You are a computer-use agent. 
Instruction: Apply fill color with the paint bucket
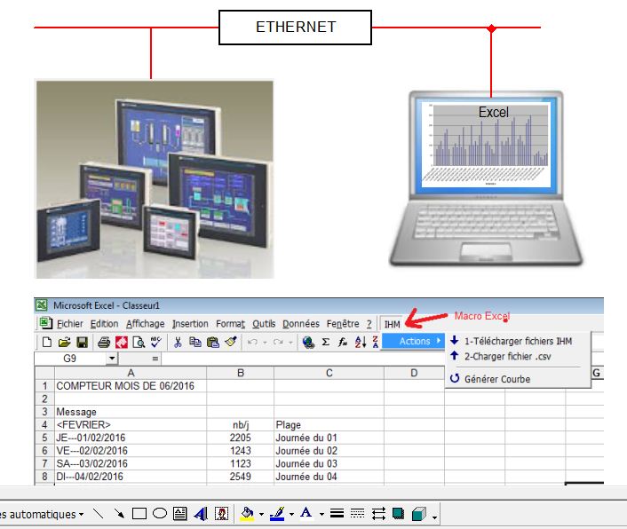pyautogui.click(x=247, y=513)
